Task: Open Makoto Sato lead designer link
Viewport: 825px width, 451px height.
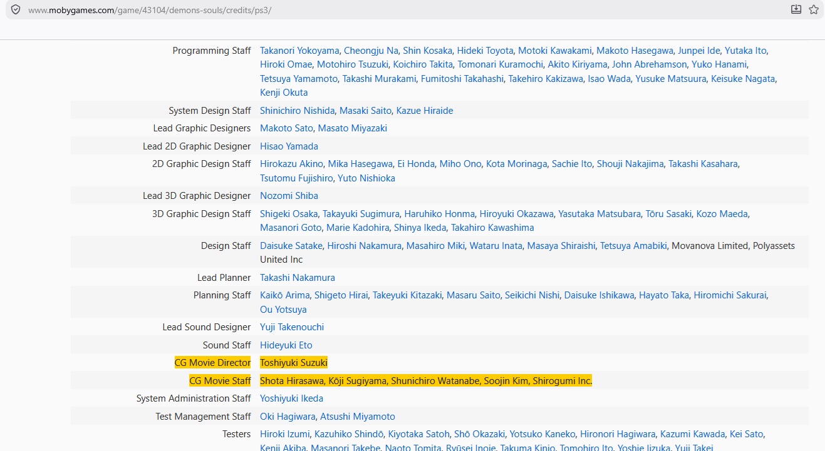Action: tap(286, 128)
